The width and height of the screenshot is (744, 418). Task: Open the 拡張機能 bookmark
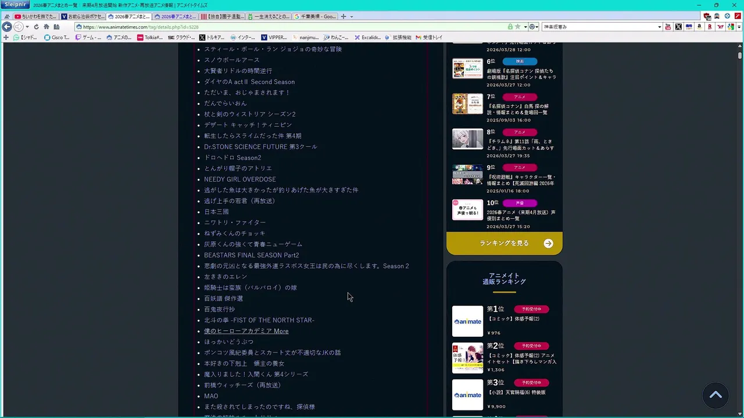tap(398, 37)
